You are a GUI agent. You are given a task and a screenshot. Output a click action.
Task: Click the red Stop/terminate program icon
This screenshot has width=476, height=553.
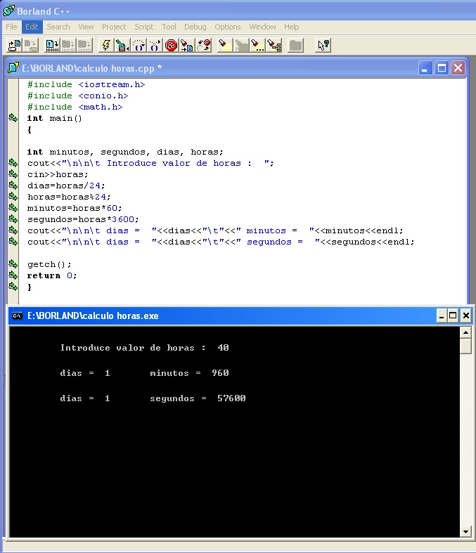(171, 46)
